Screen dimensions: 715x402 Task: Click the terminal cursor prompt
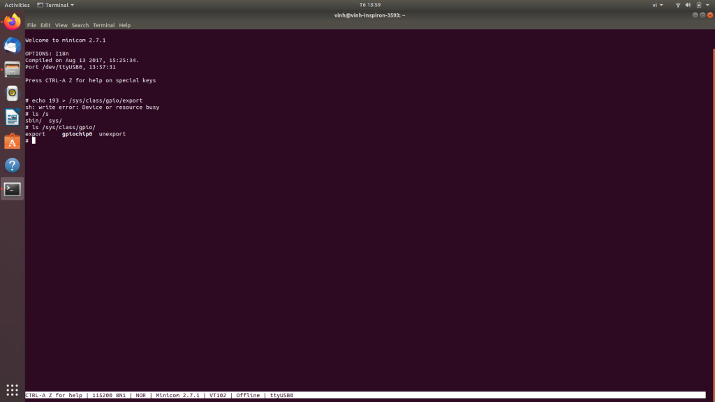pyautogui.click(x=34, y=140)
